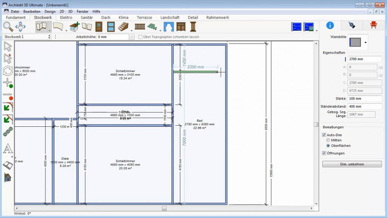Select the checkered floor covering tool
The height and width of the screenshot is (218, 387).
(152, 27)
